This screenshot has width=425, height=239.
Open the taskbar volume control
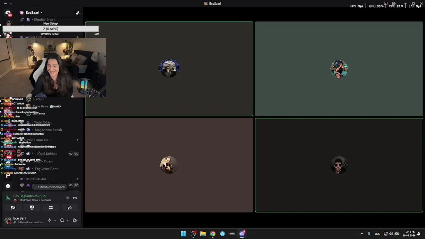pyautogui.click(x=391, y=234)
